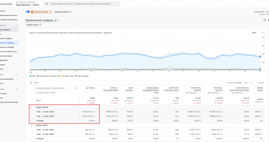
Task: Click the 'Organic Social' row label
Action: (42, 125)
